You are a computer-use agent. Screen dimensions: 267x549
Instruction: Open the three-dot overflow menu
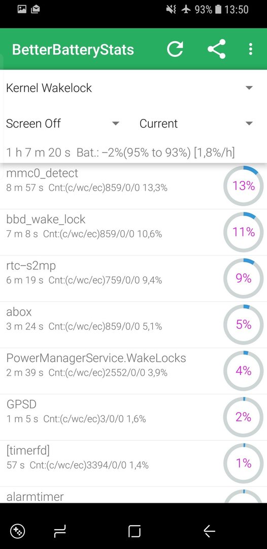251,49
